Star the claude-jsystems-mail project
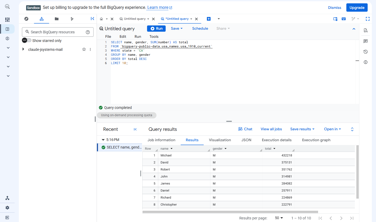 (x=84, y=49)
